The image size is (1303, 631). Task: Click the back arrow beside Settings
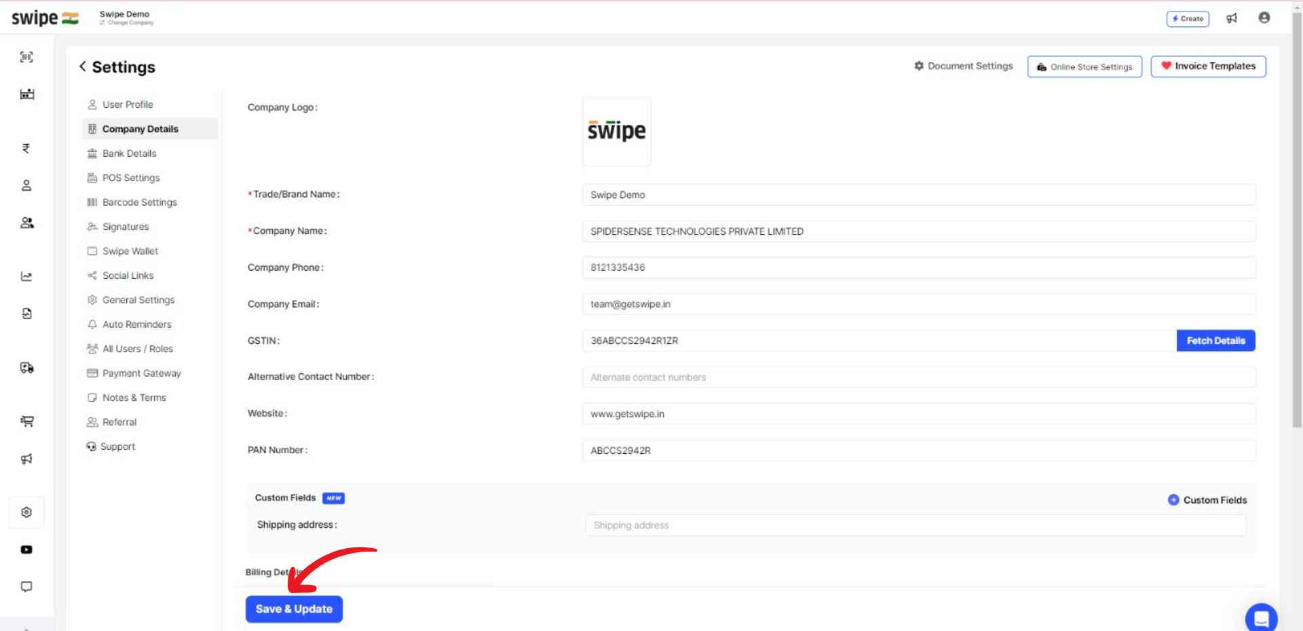tap(83, 66)
